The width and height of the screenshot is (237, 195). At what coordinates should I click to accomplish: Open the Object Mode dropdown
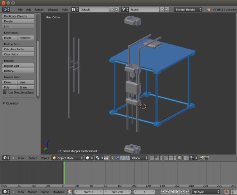[68, 158]
